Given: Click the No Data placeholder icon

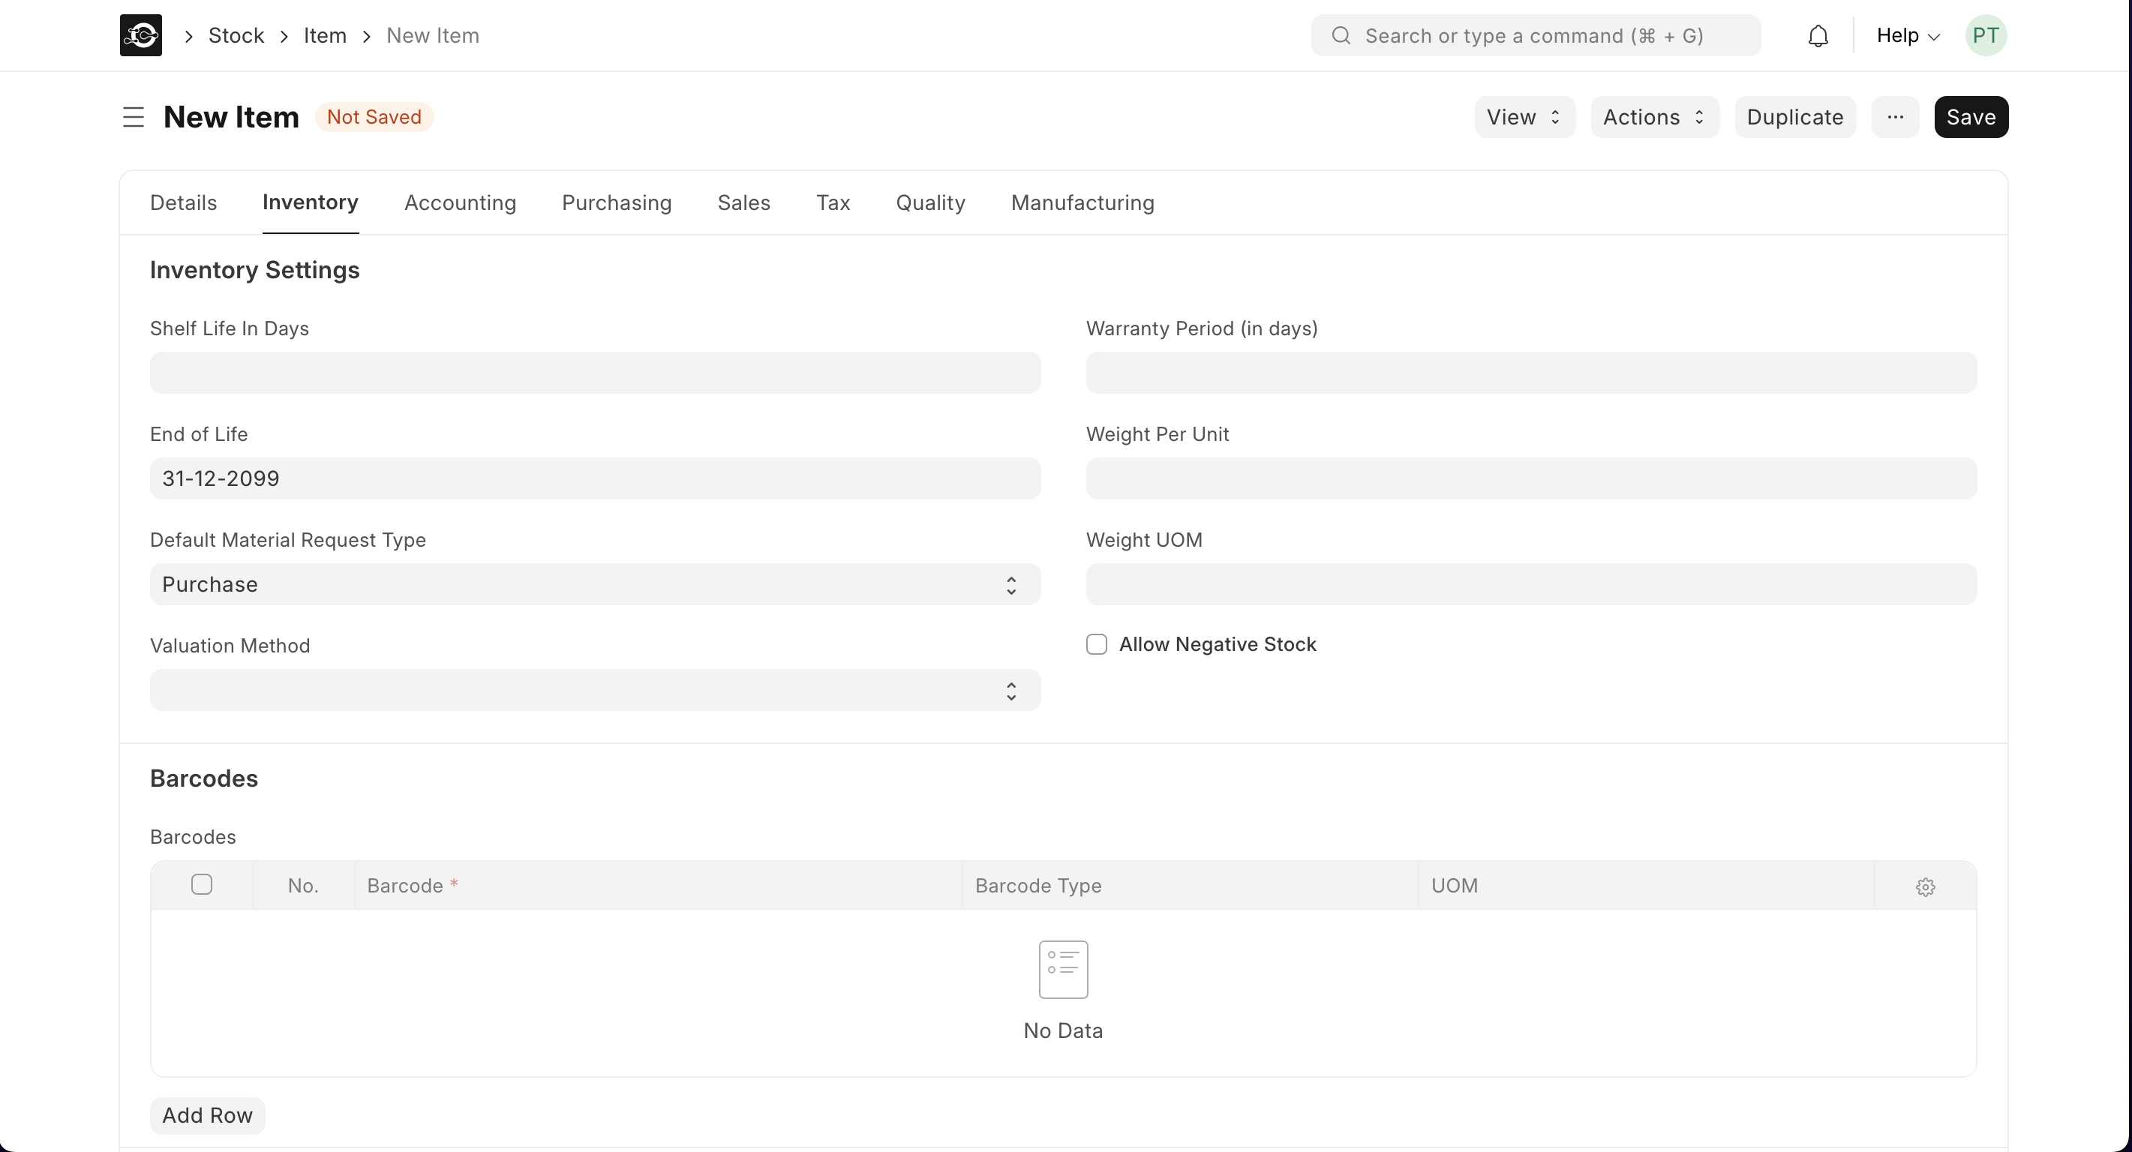Looking at the screenshot, I should (1063, 968).
